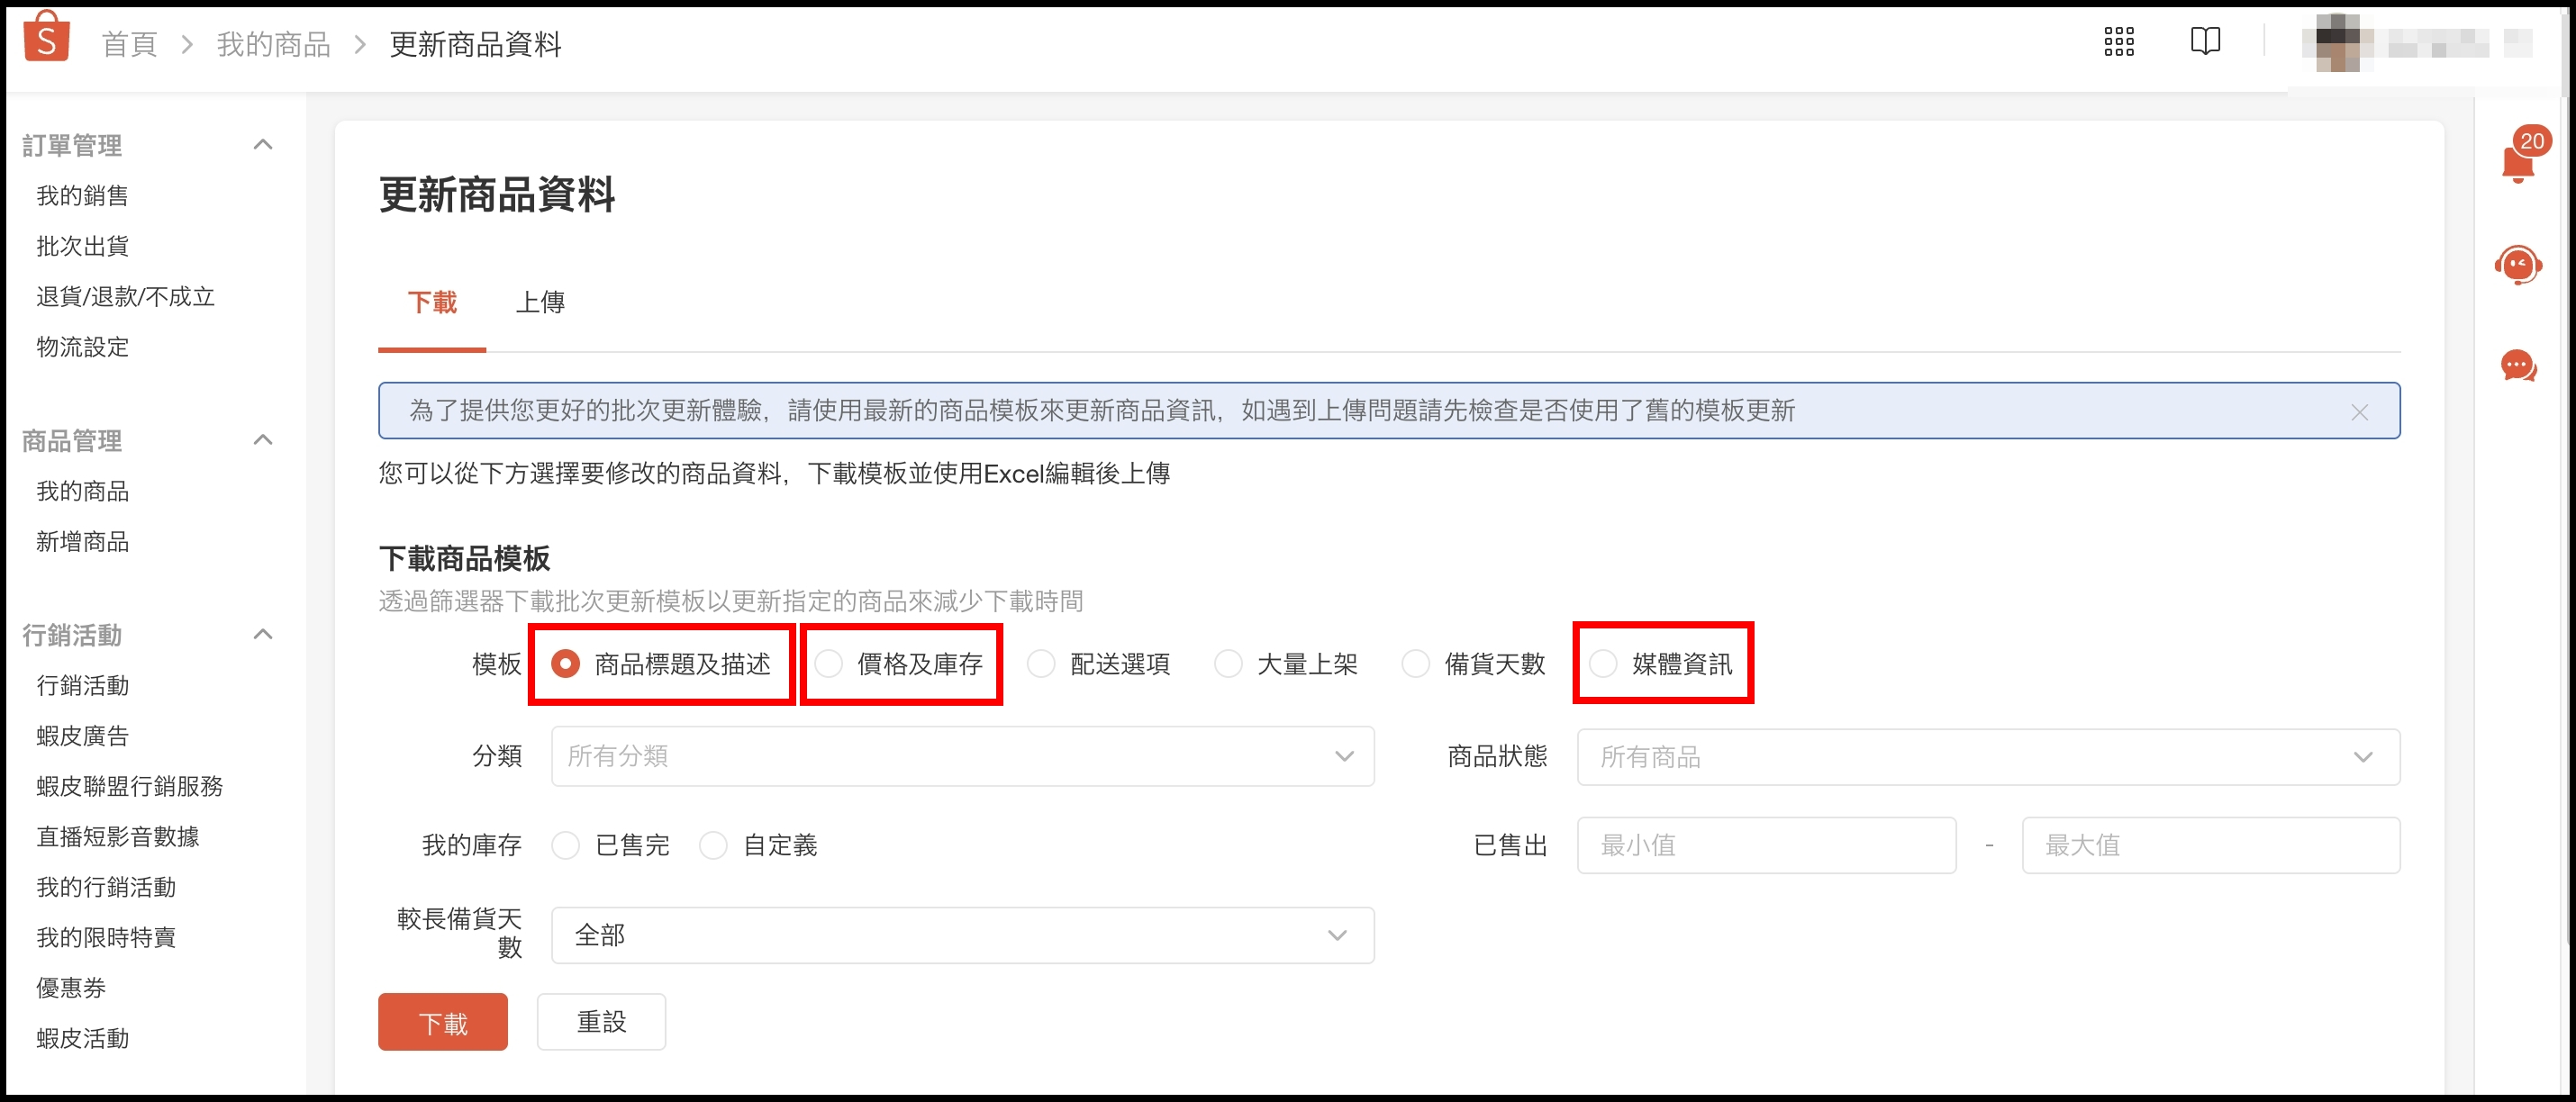Open the apps grid menu icon
Screen dimensions: 2576x1102
[2118, 42]
